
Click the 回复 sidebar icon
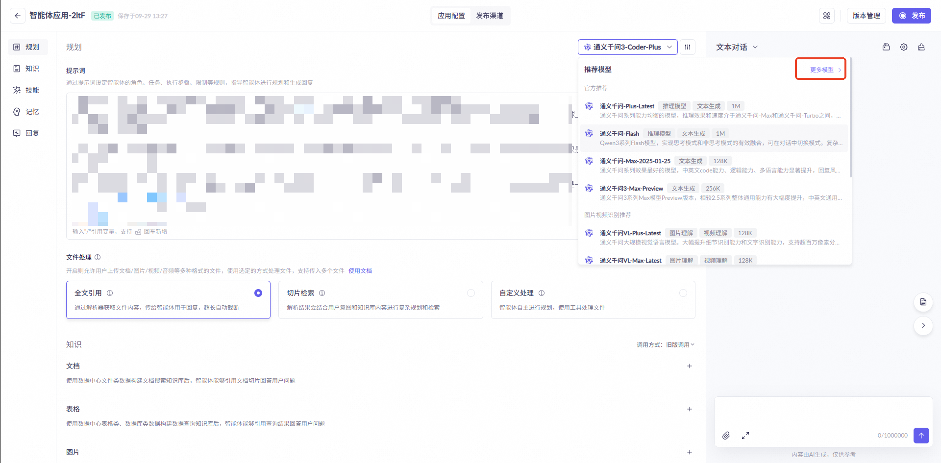tap(17, 133)
